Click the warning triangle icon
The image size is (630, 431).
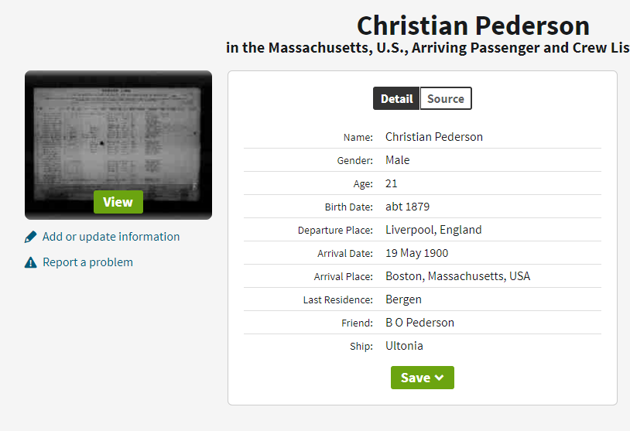(31, 262)
